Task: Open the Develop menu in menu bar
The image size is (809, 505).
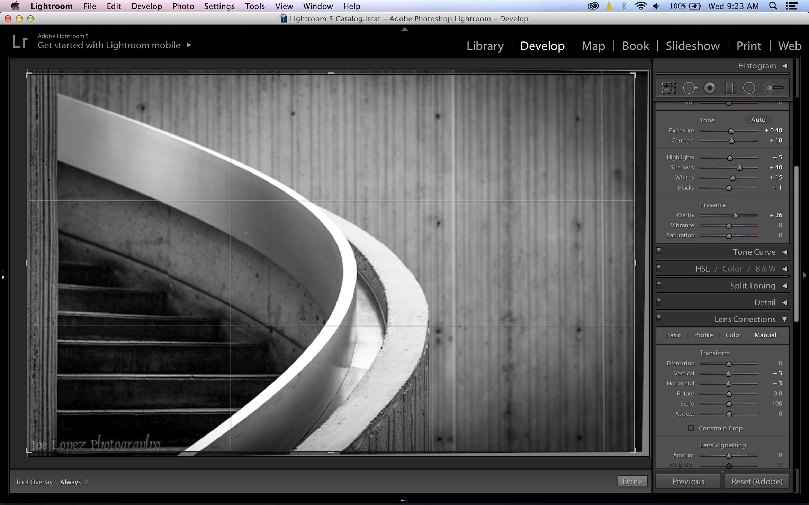Action: click(146, 6)
